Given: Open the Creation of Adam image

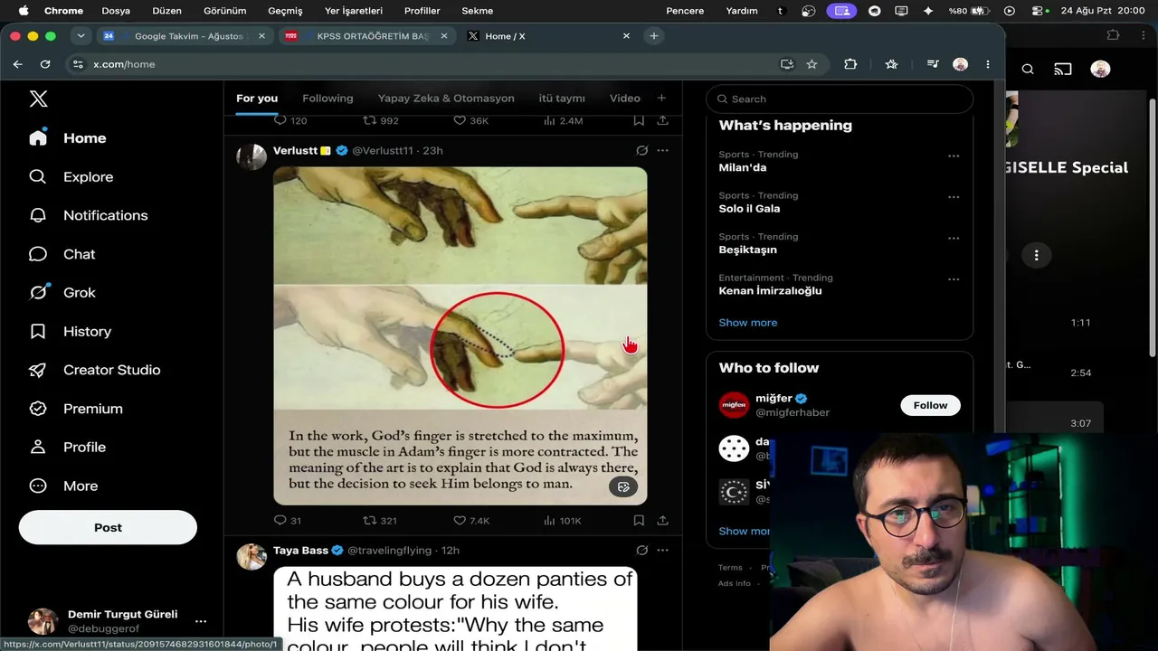Looking at the screenshot, I should (460, 335).
